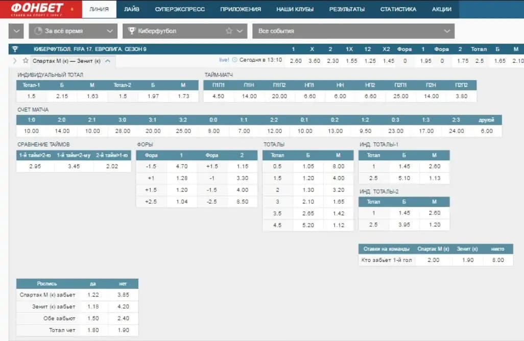Select Спартак М забьет 'да' 1.22

tap(93, 295)
